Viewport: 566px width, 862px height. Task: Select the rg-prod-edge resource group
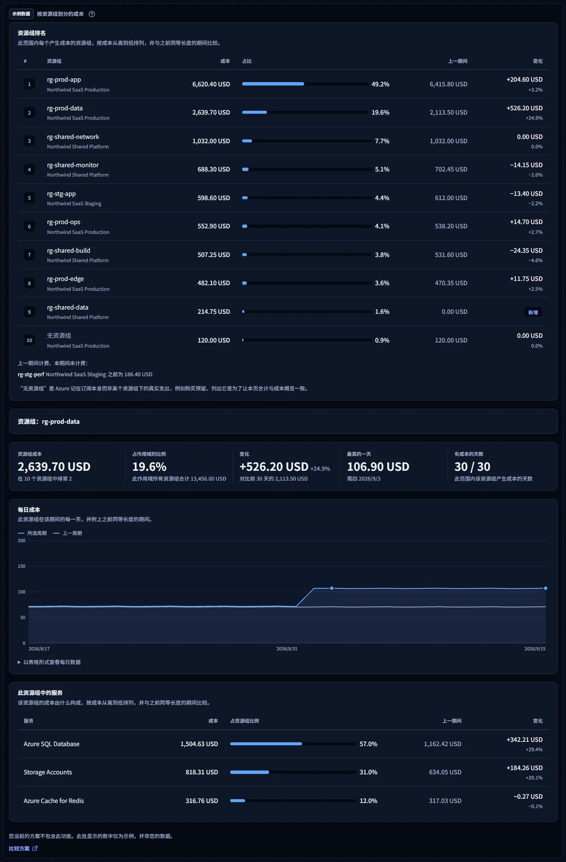[x=65, y=279]
